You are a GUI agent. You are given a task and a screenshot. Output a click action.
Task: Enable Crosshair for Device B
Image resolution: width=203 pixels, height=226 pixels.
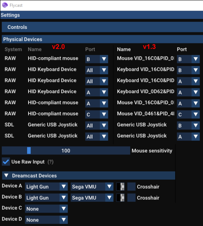131,198
